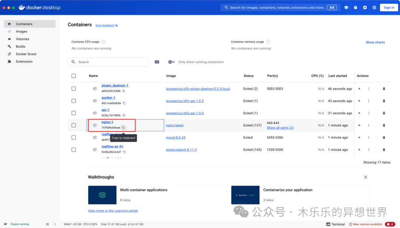Open more actions menu for mysql:8.0.39 row
The height and width of the screenshot is (228, 400).
click(369, 138)
